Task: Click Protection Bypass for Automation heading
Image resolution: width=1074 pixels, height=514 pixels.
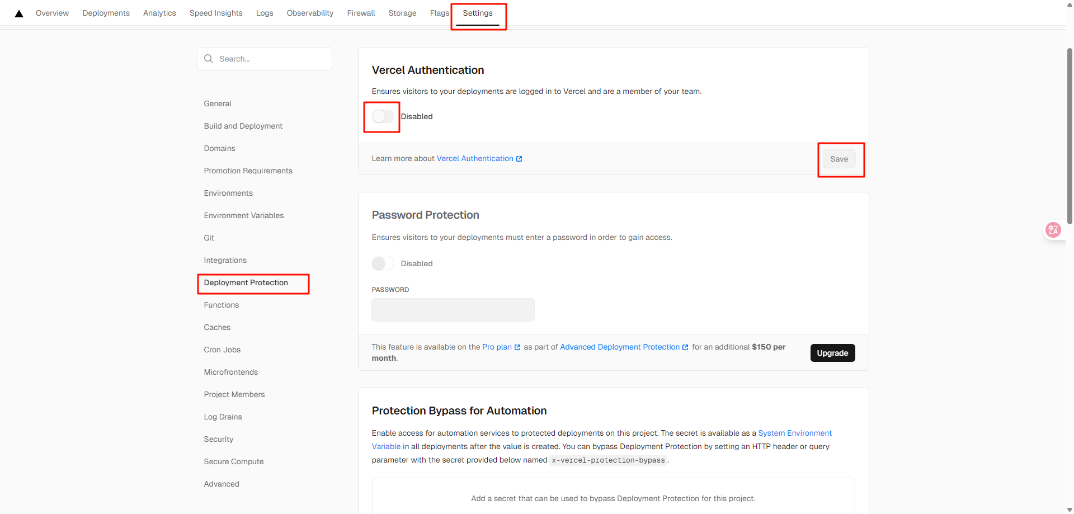Action: pos(459,411)
